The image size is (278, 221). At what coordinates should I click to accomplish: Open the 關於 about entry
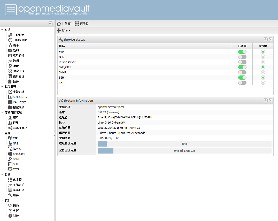(16, 216)
